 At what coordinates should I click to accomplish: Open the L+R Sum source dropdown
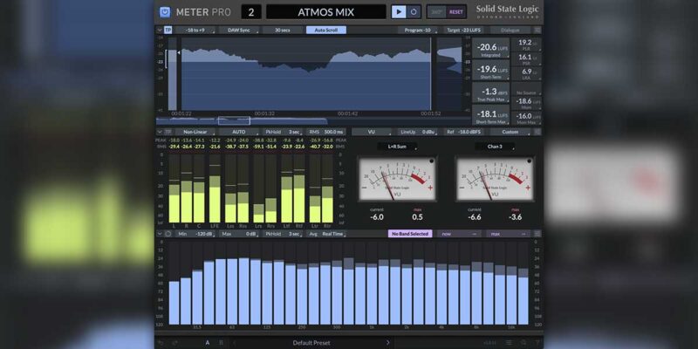point(397,147)
